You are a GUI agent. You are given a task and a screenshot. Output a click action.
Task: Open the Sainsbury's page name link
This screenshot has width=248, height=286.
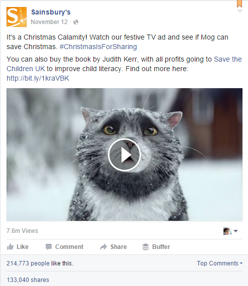[51, 12]
